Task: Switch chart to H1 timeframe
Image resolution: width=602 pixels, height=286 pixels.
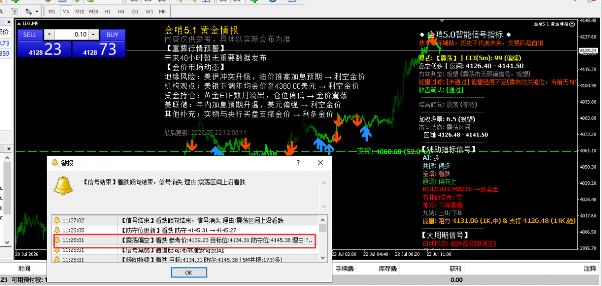Action: (107, 12)
